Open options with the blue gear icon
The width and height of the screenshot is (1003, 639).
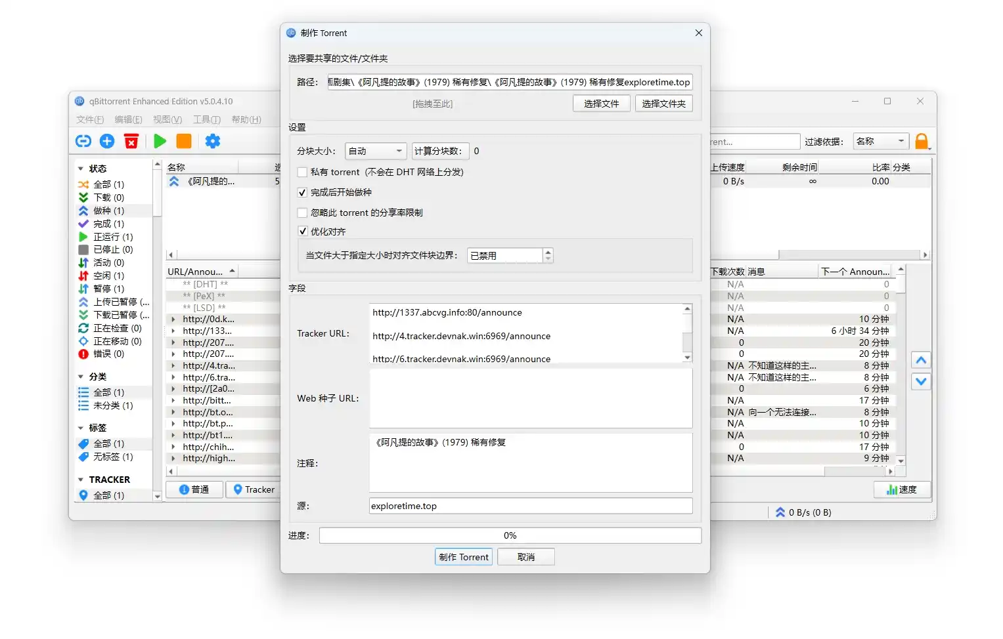pos(213,141)
